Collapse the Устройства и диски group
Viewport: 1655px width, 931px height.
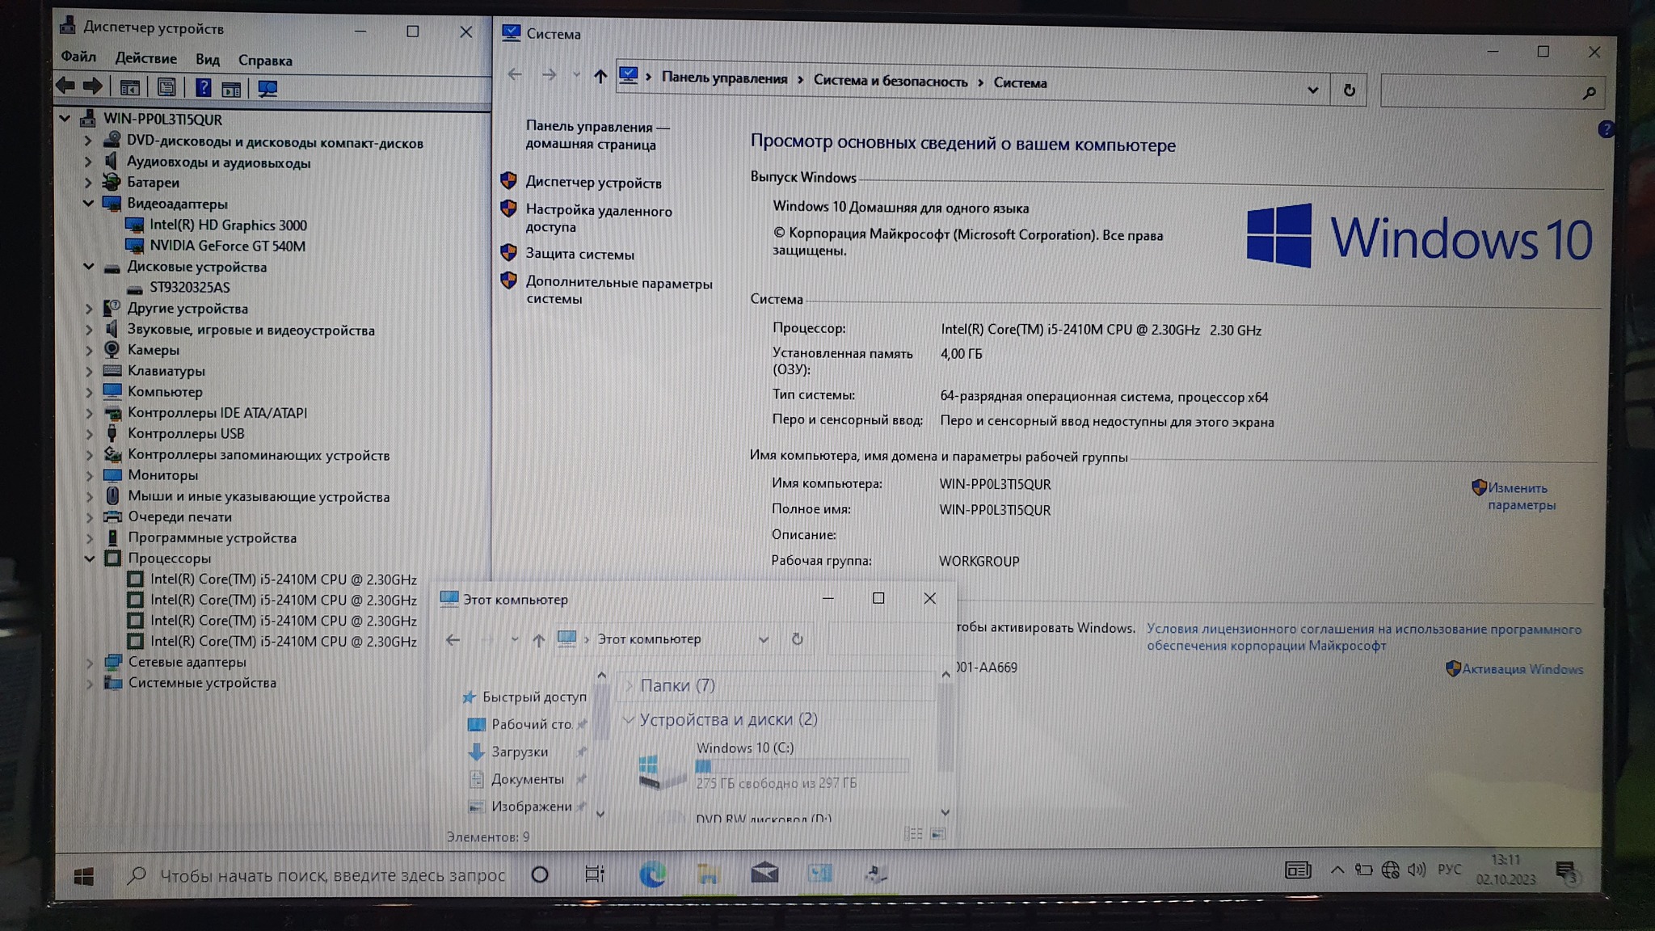(x=628, y=719)
